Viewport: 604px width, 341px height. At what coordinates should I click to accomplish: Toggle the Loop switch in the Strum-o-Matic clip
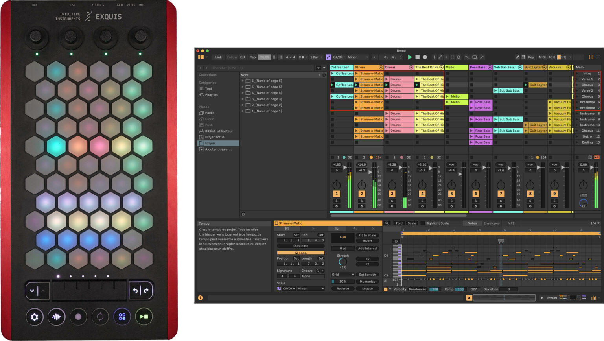click(x=301, y=253)
